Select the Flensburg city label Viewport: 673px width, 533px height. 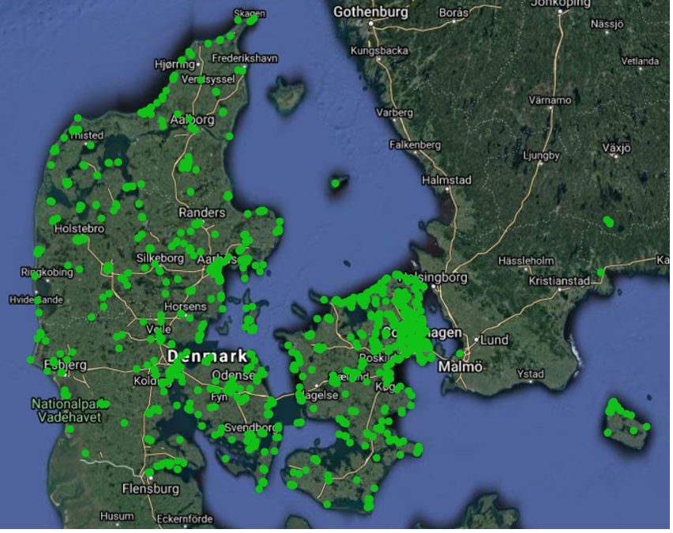[150, 489]
